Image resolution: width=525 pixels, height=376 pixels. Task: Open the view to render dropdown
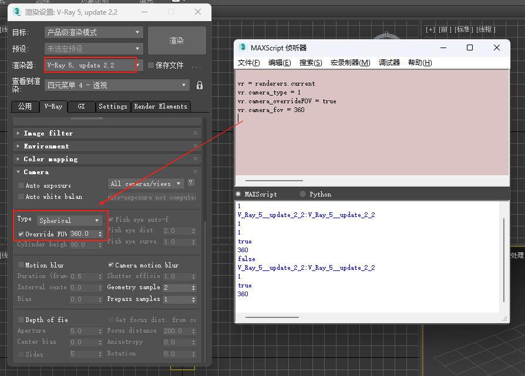tap(117, 85)
